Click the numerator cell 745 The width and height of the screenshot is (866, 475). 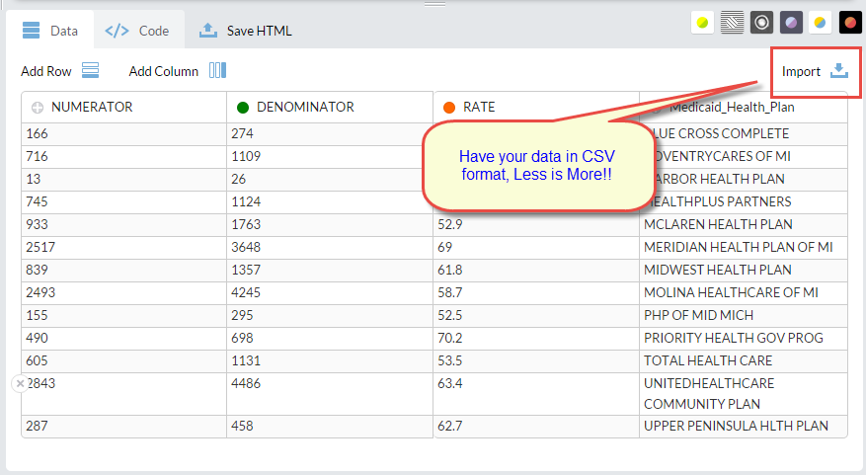(x=124, y=202)
